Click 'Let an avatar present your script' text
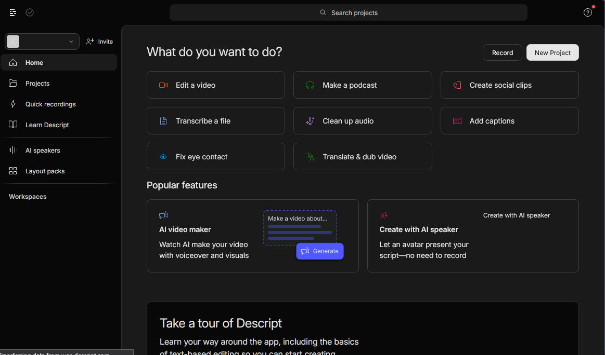This screenshot has height=355, width=605. tap(423, 250)
